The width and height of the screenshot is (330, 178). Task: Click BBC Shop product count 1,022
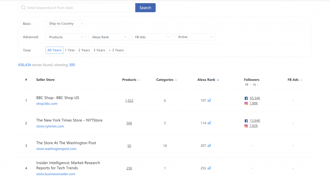129,101
